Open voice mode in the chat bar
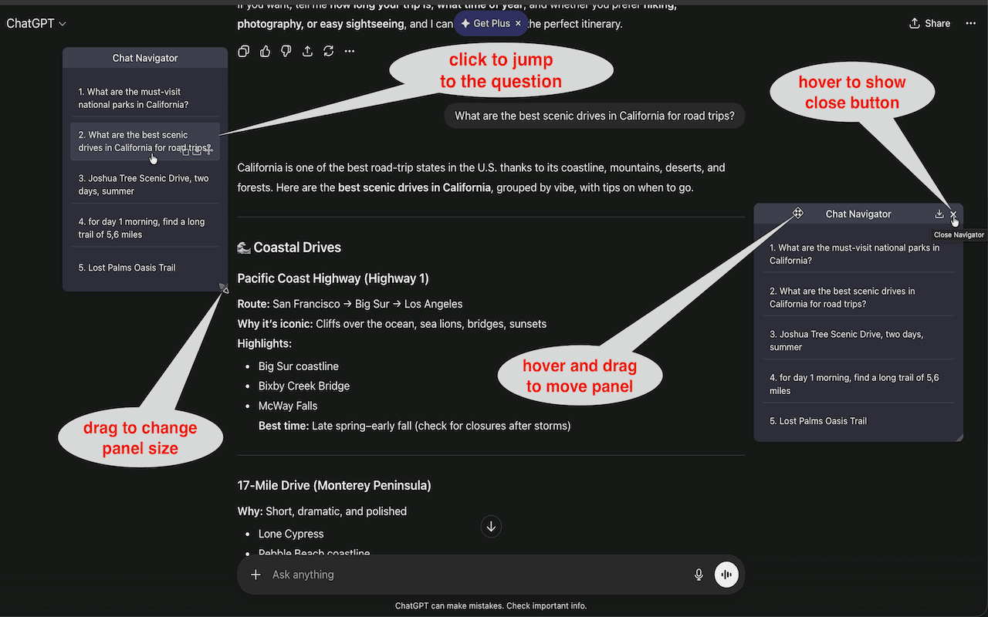 pos(726,575)
